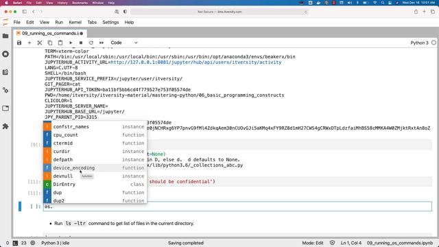Choose curdir from the autocomplete list
The width and height of the screenshot is (439, 247).
point(95,151)
